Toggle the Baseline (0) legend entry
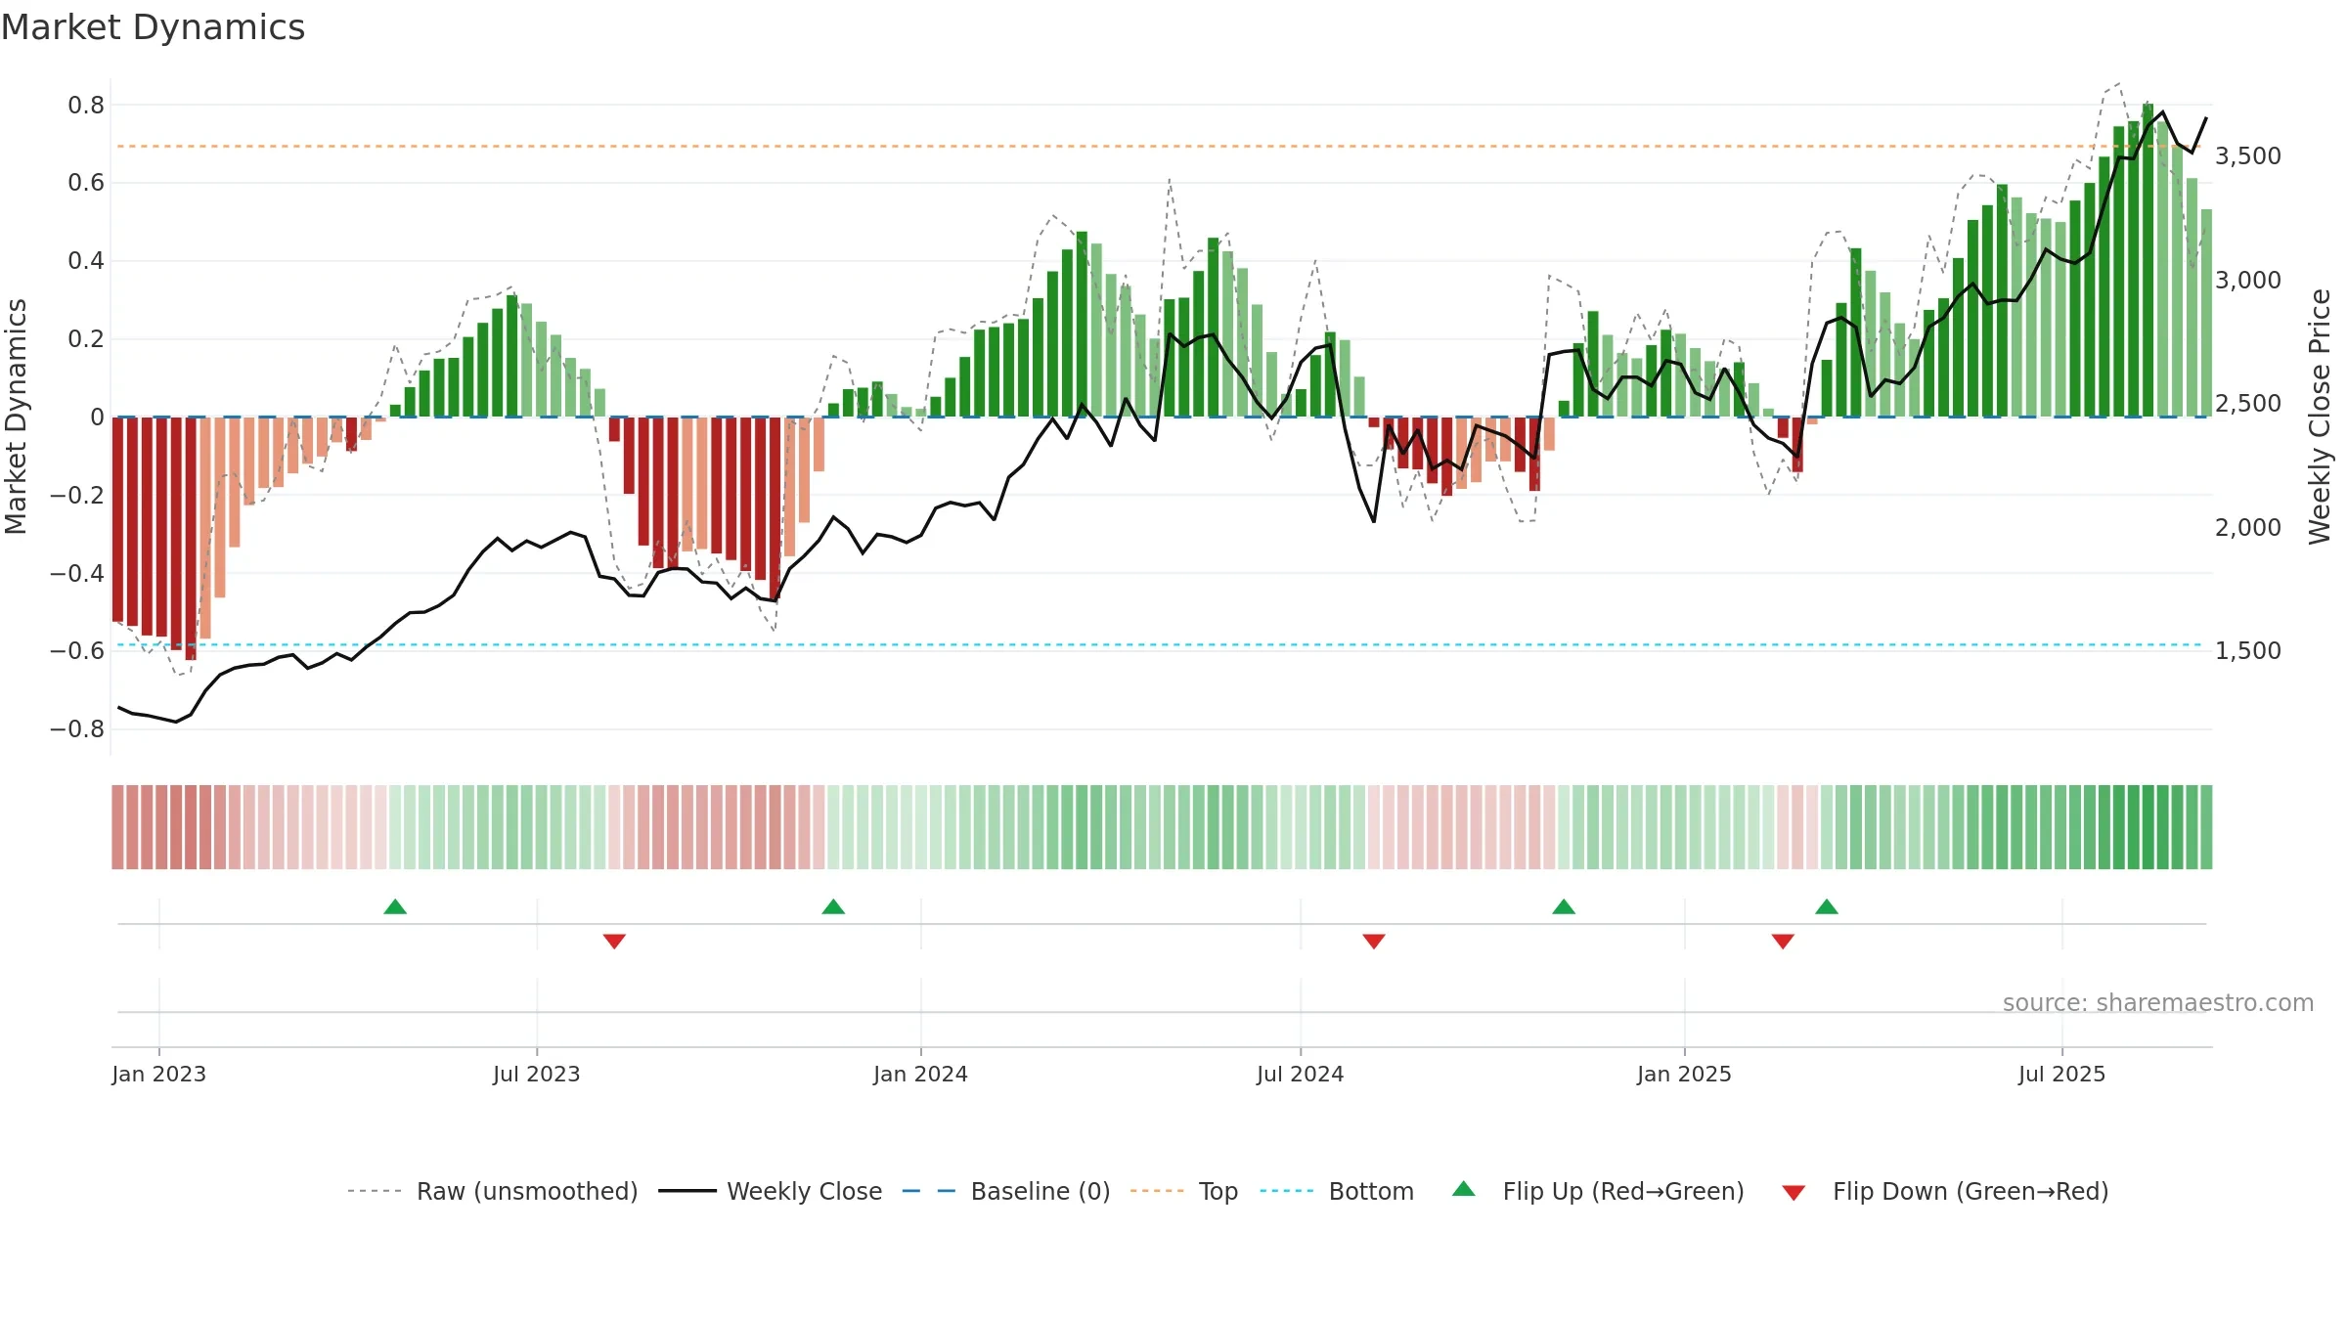This screenshot has height=1320, width=2347. click(x=1006, y=1191)
